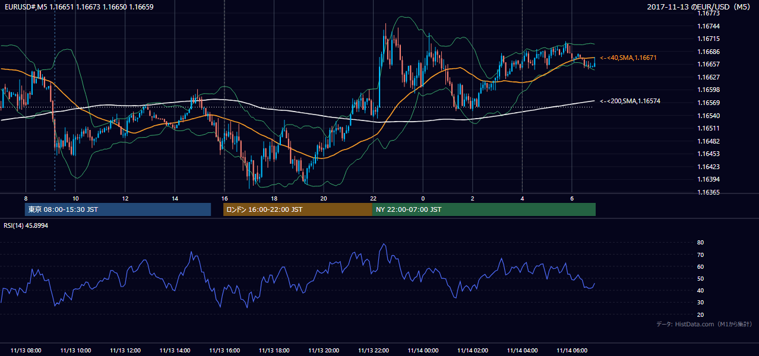Click the NY 22:00-07:00 JST session bar
The height and width of the screenshot is (356, 759).
484,209
